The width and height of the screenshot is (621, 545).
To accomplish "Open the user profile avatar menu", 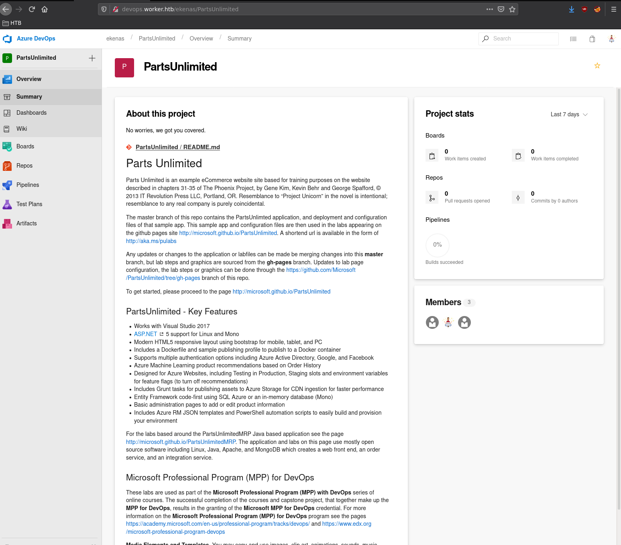I will (611, 39).
